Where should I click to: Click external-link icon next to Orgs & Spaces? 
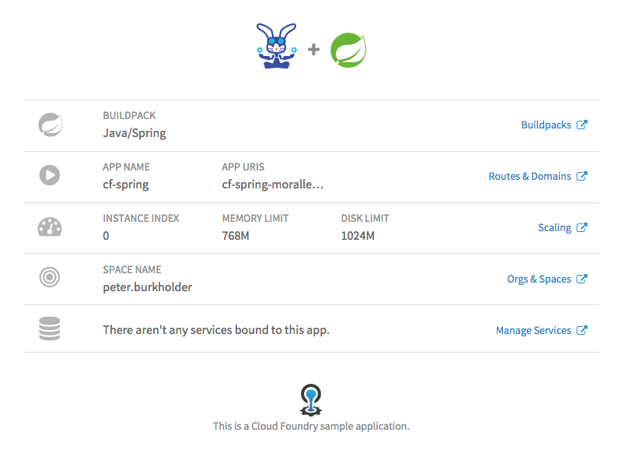582,279
